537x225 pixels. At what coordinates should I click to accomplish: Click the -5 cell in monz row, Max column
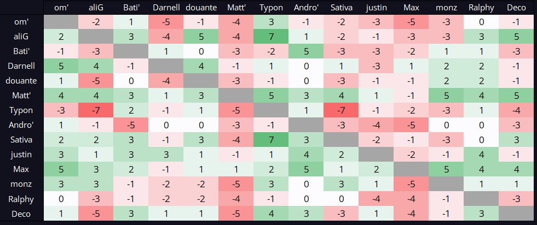click(411, 184)
